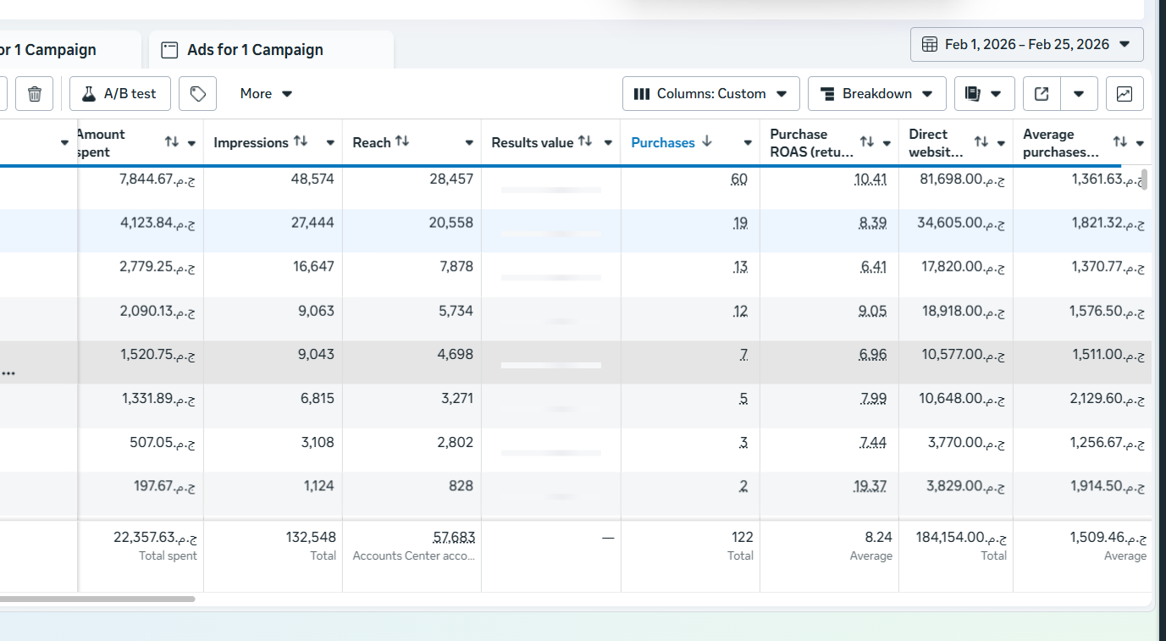Open the More menu

(x=265, y=94)
